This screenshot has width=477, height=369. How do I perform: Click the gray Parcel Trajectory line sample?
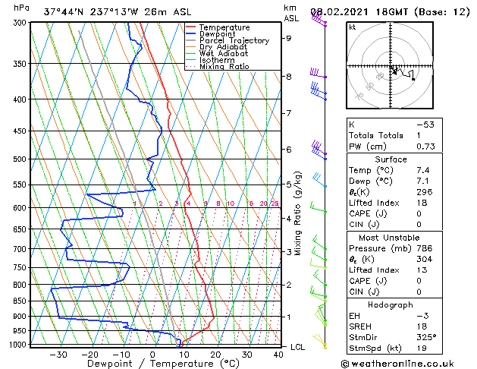click(191, 40)
